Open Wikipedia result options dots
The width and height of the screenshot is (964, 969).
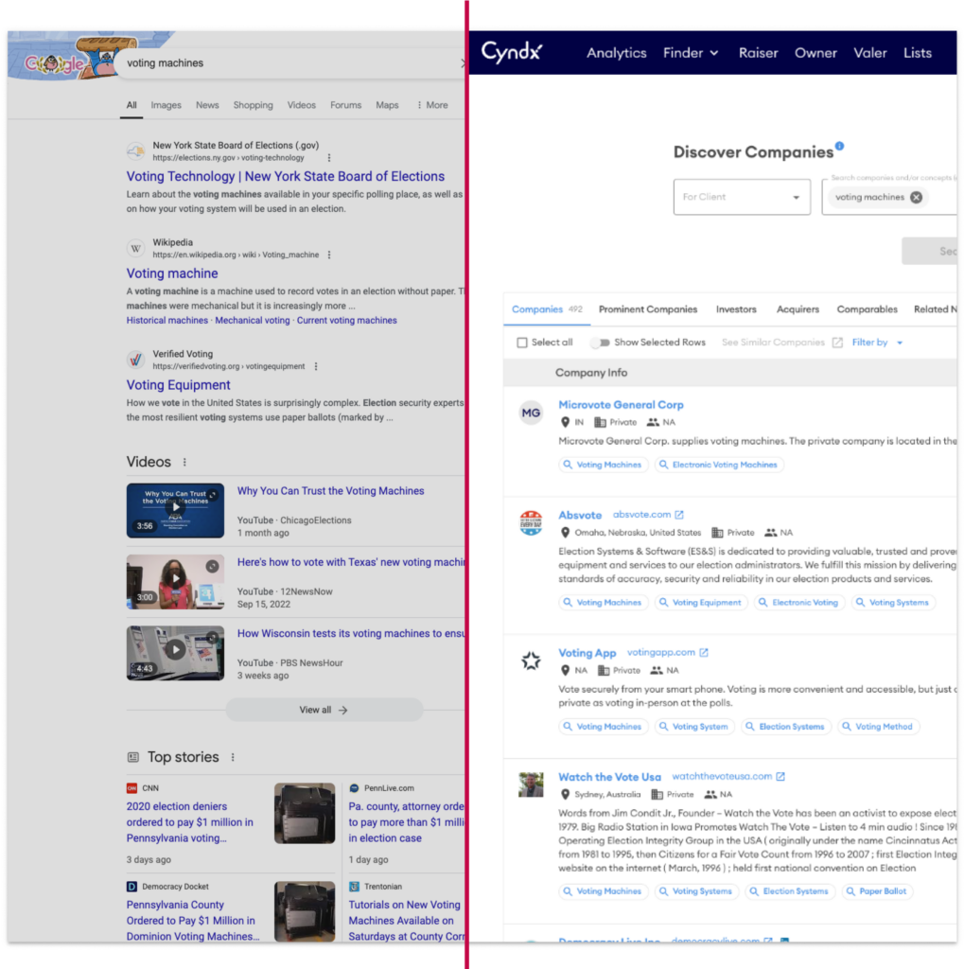[329, 255]
